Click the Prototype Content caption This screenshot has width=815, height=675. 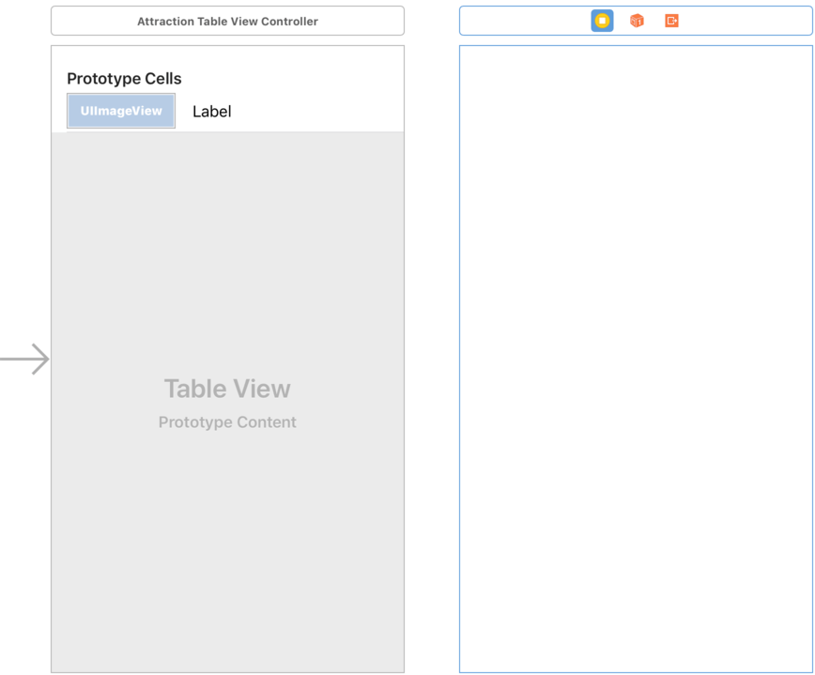[x=227, y=422]
